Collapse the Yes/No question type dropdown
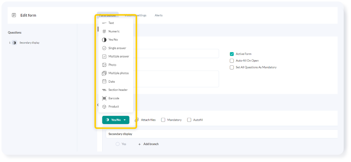The image size is (351, 162). coord(116,120)
